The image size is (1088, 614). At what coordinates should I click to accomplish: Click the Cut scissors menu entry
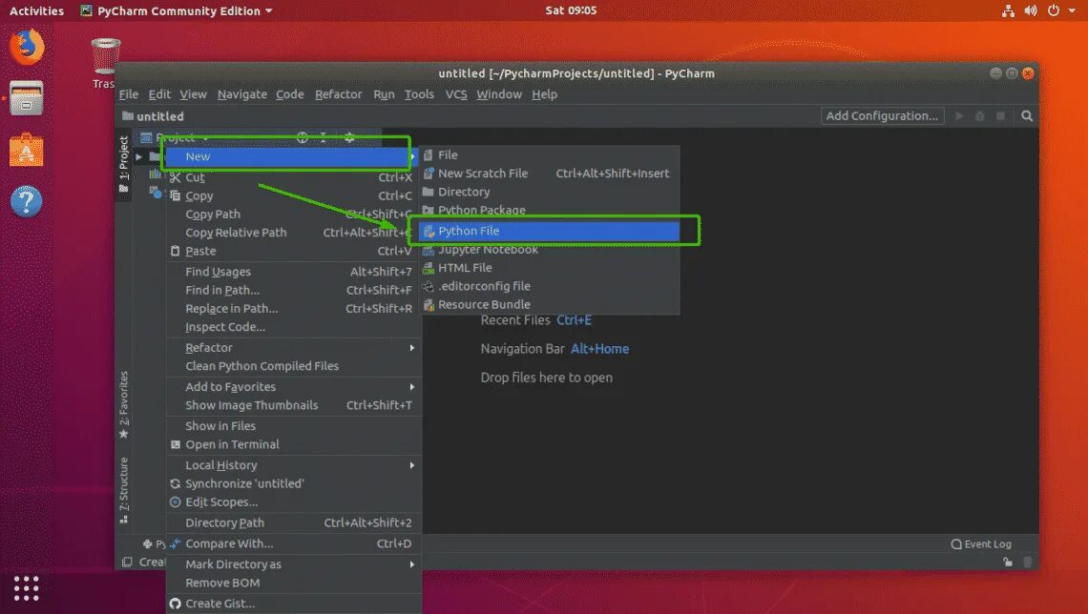293,177
